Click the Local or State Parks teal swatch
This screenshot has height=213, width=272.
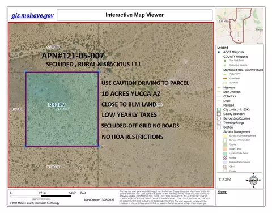(x=225, y=154)
